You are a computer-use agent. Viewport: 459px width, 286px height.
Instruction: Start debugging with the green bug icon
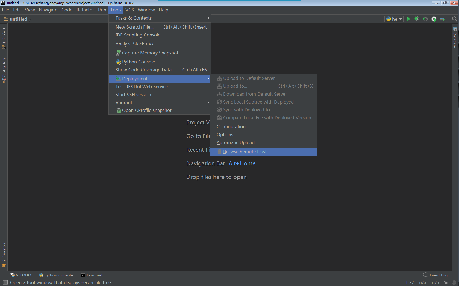(x=417, y=19)
